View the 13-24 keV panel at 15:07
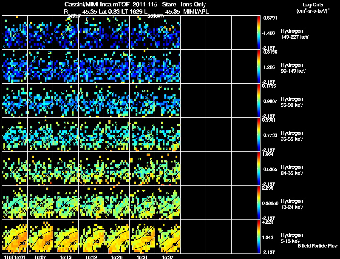340x259 pixels. click(40, 203)
